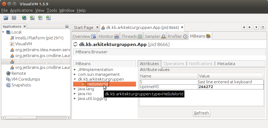Open the Applications menu

(x=21, y=10)
